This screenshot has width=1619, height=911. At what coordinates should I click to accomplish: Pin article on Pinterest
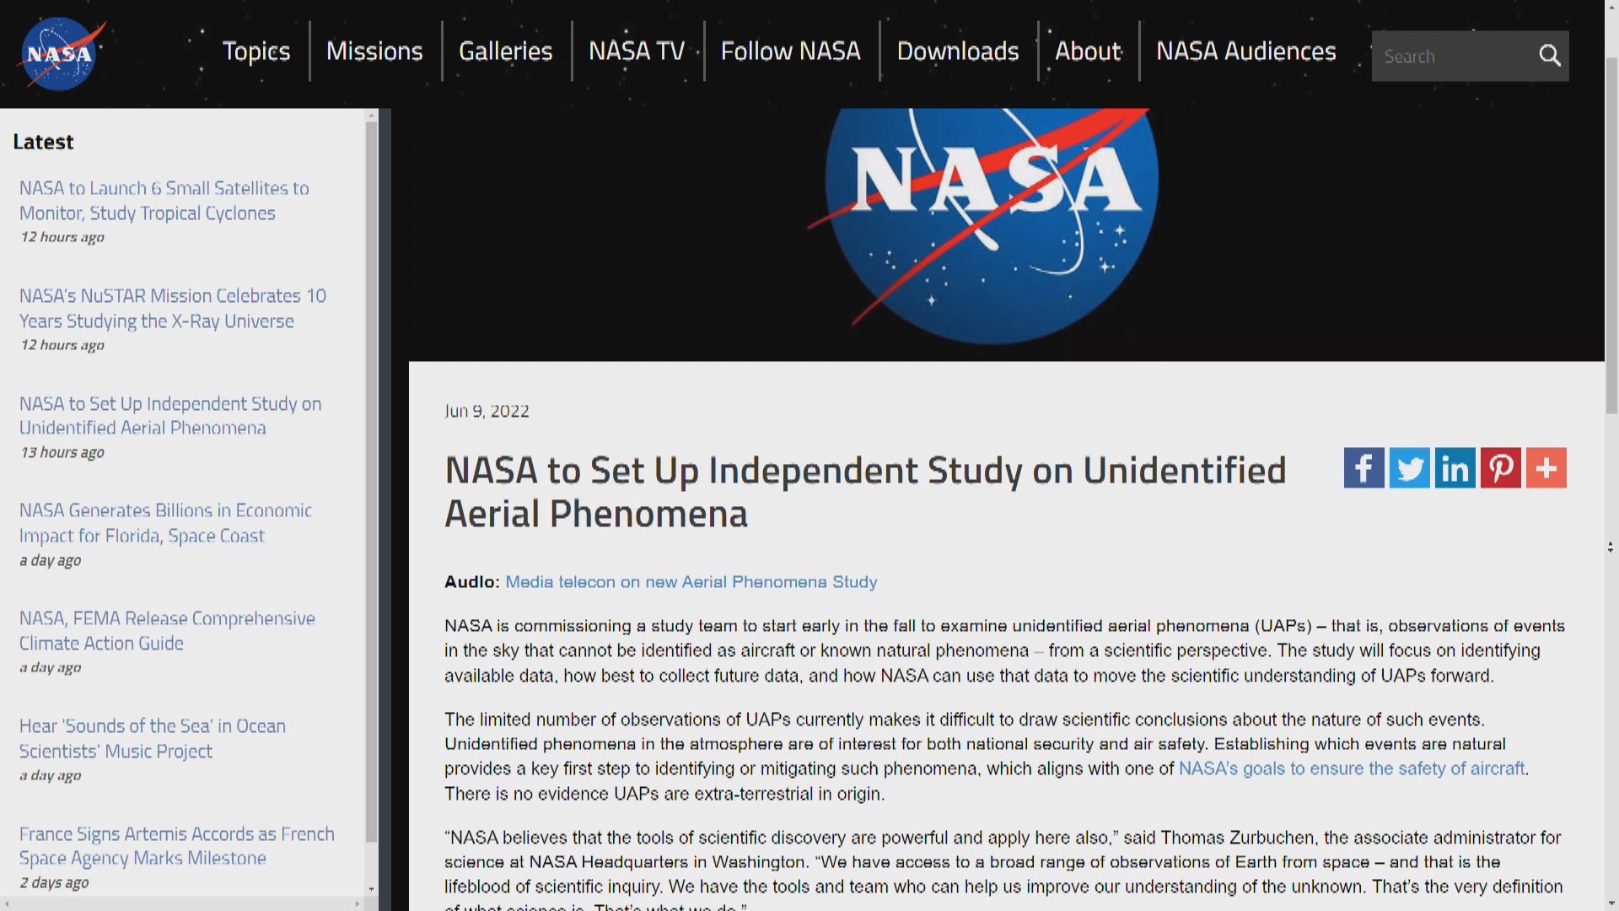click(1500, 468)
